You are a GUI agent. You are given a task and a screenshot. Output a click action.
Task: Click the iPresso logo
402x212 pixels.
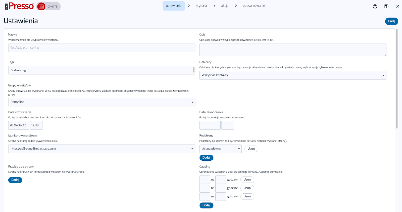pos(19,6)
